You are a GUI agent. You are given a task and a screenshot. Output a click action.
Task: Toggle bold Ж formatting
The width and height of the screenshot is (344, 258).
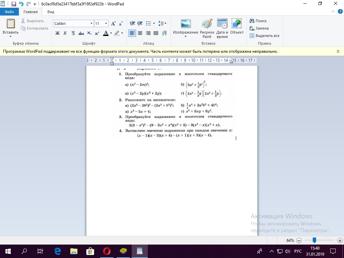pyautogui.click(x=57, y=33)
